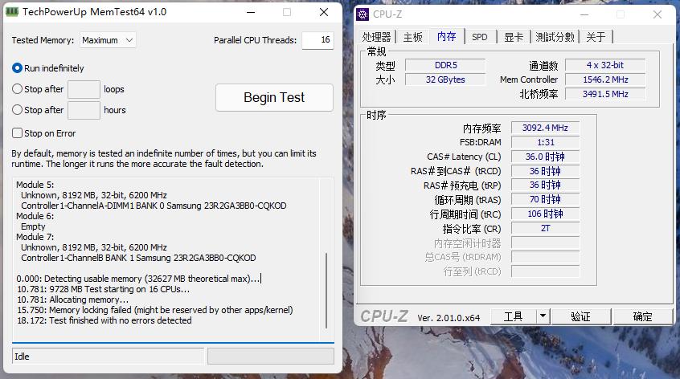The image size is (680, 379).
Task: Click the 32 GBytes size value
Action: point(445,79)
